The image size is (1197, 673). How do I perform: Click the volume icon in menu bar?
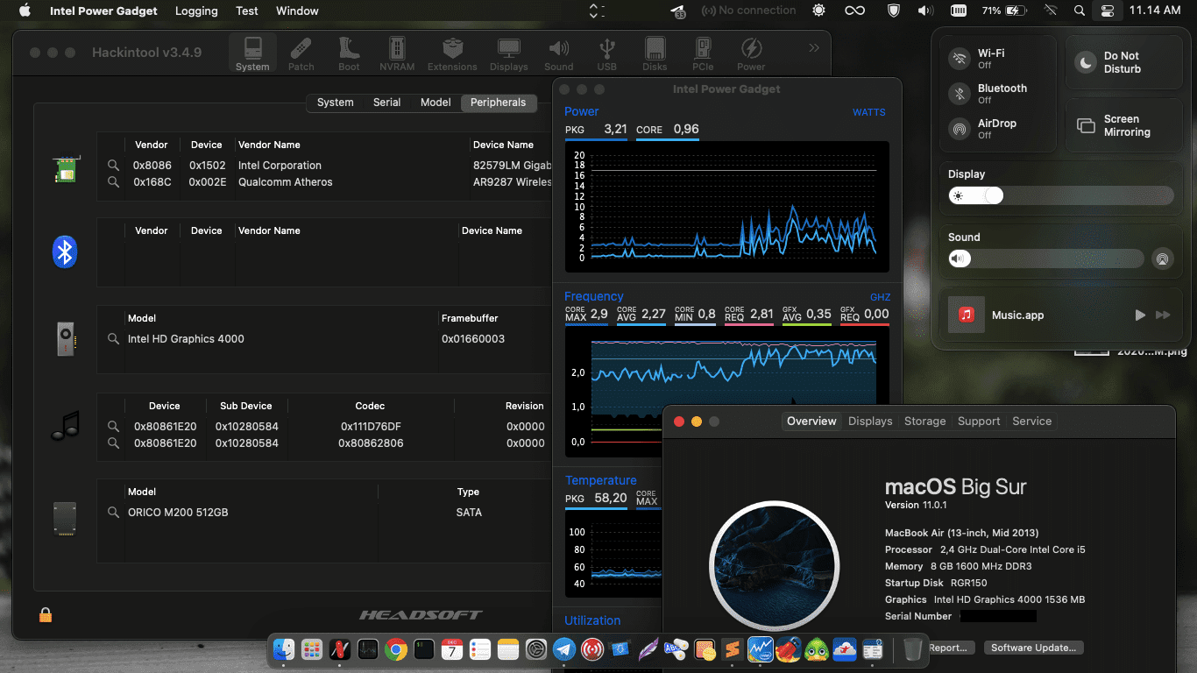point(925,11)
